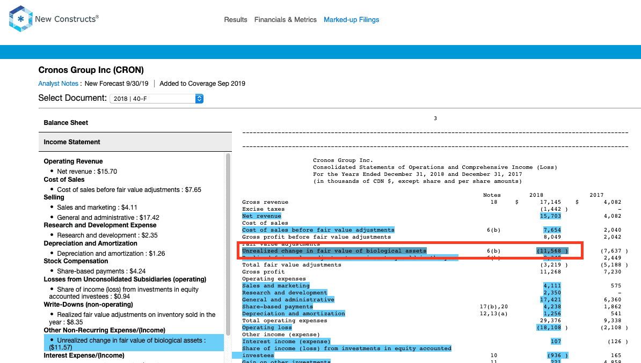The image size is (641, 363).
Task: Select Share-based payments : $4.24 item
Action: [x=101, y=271]
